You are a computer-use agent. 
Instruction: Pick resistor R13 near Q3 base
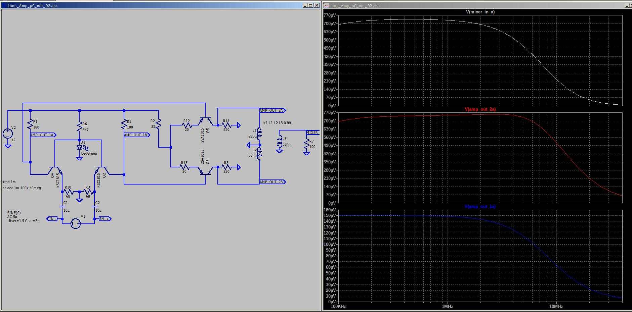(184, 167)
